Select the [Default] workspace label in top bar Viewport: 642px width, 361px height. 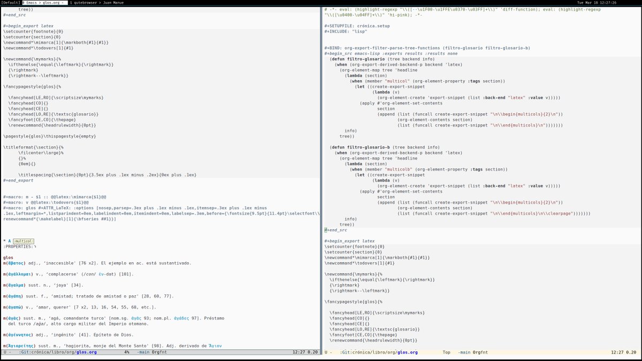pos(10,3)
